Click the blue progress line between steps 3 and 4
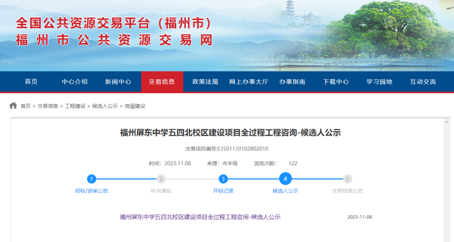454x242 pixels. point(254,179)
